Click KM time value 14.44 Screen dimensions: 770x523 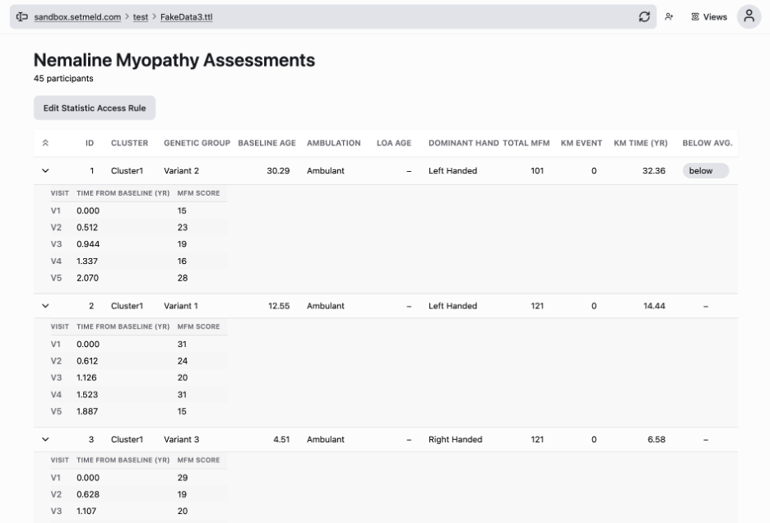(654, 305)
